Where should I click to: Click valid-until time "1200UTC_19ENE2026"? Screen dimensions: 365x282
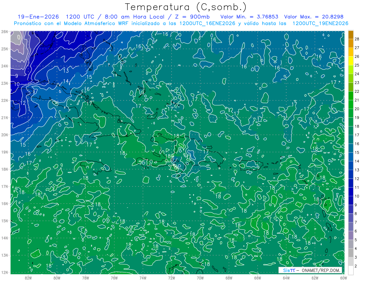[320, 23]
